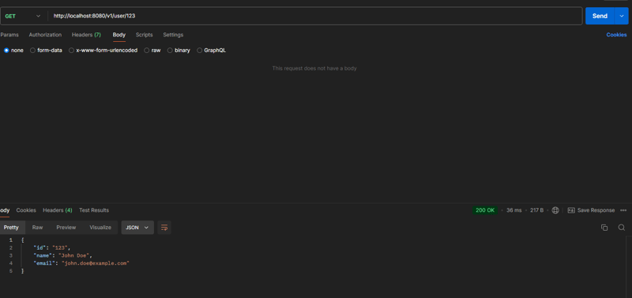Copy the response body with copy icon
Image resolution: width=632 pixels, height=298 pixels.
604,228
